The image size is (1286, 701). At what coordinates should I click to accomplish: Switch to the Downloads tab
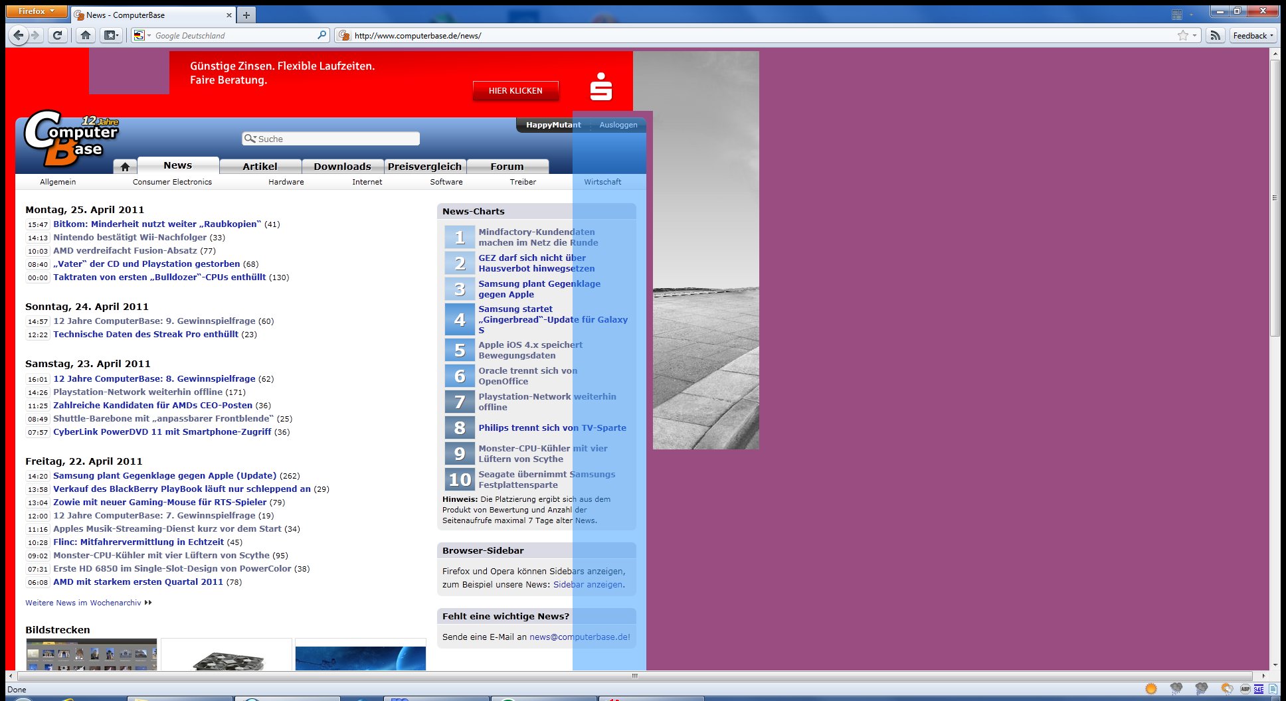click(342, 167)
